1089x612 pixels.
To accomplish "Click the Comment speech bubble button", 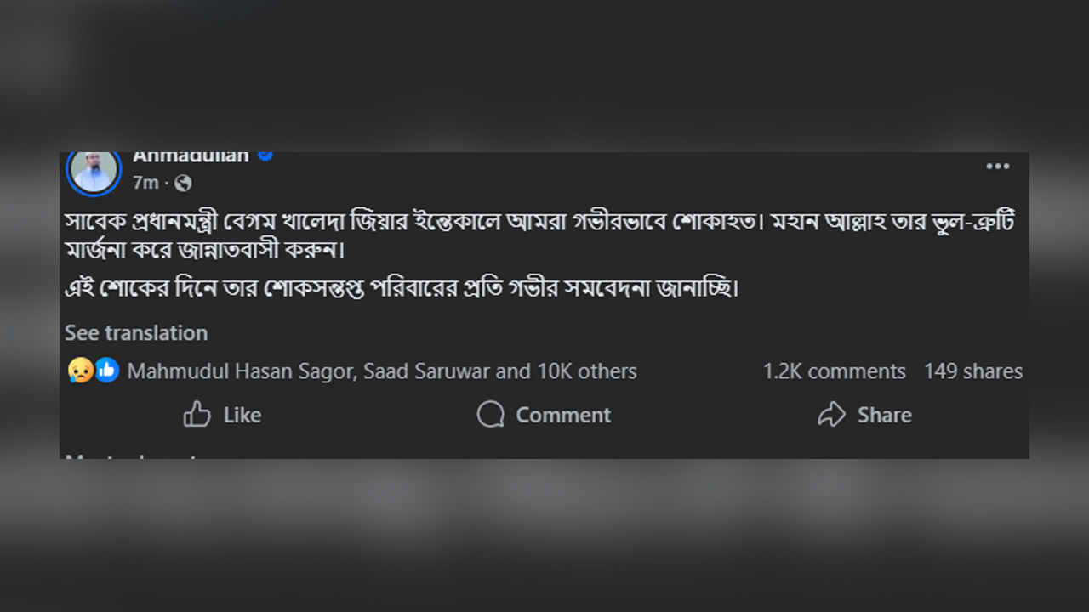I will 544,415.
